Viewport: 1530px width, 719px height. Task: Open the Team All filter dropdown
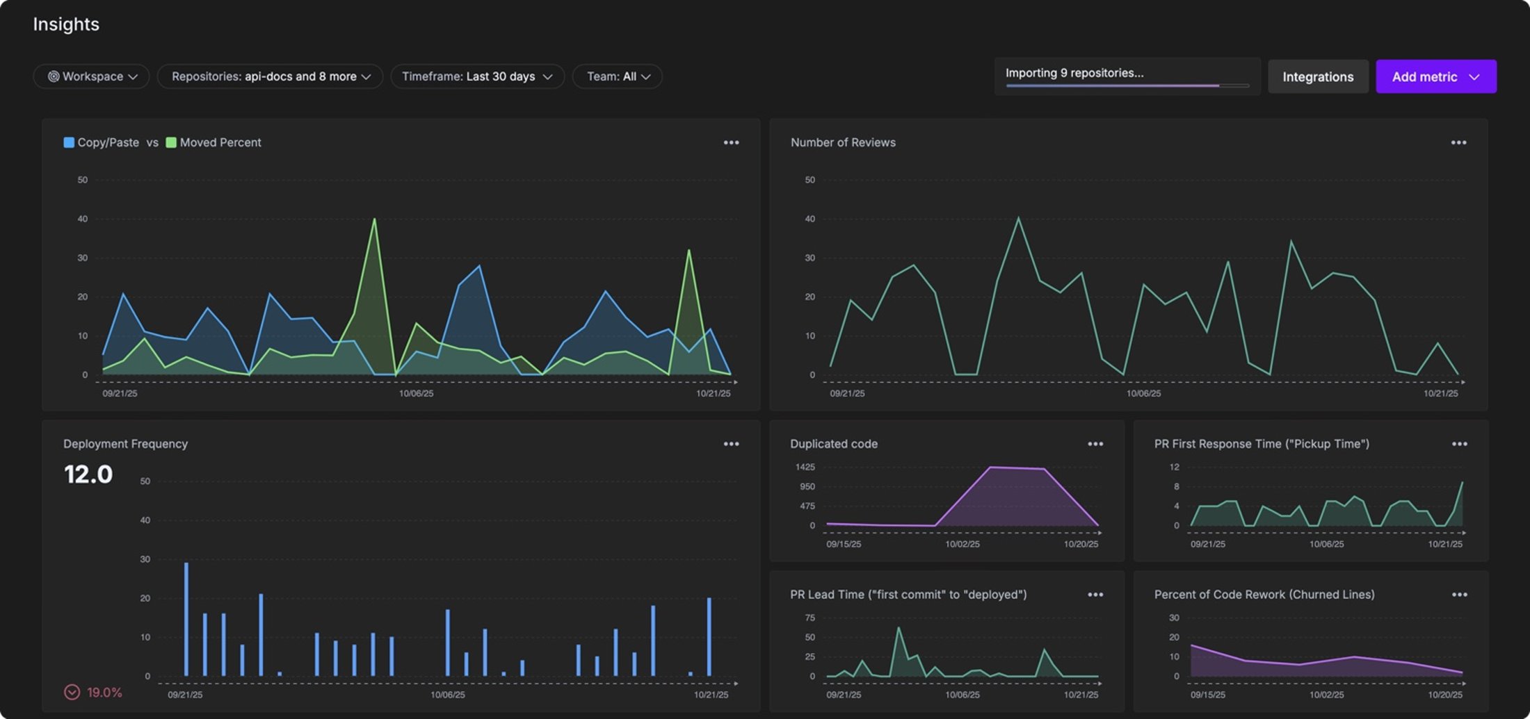pos(618,76)
